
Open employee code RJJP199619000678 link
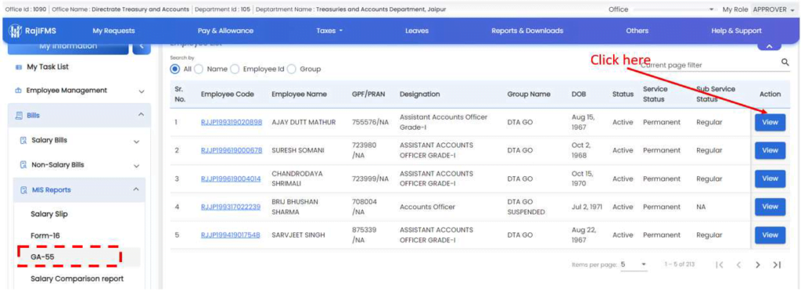[x=232, y=150]
